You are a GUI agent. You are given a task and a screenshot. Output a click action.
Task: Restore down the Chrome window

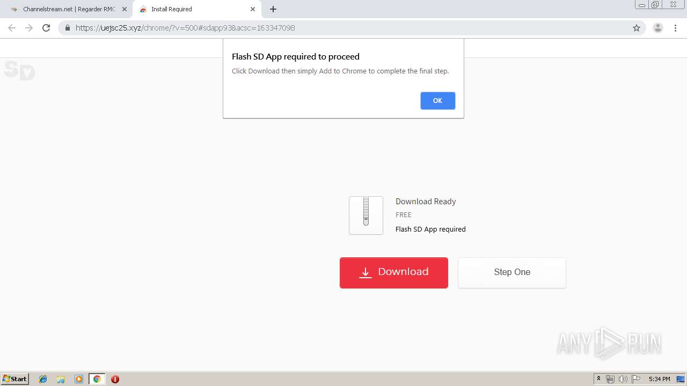click(655, 5)
